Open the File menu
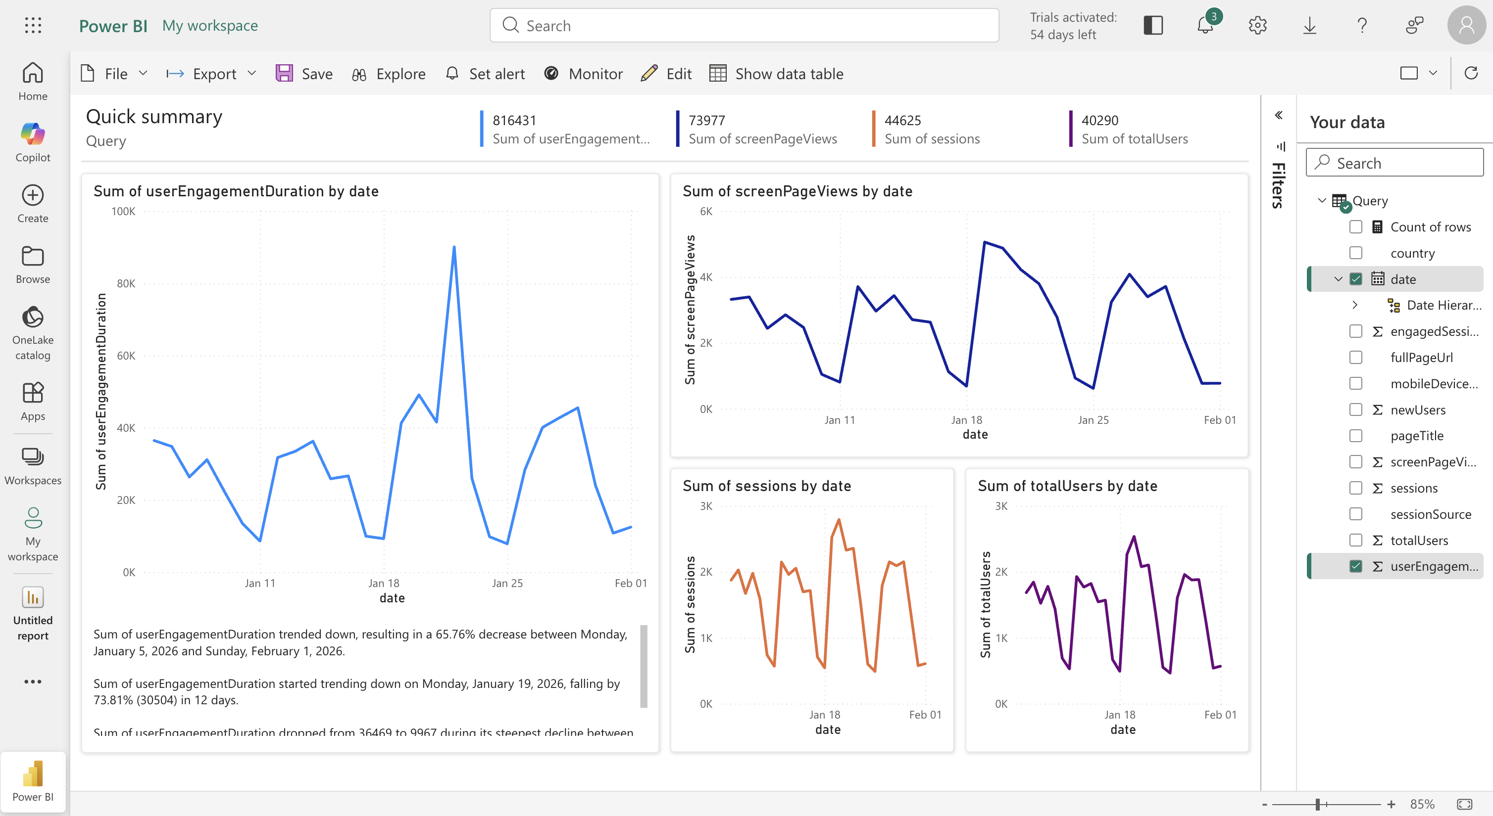Image resolution: width=1493 pixels, height=816 pixels. click(115, 74)
